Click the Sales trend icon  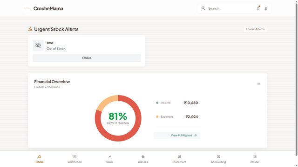click(110, 157)
